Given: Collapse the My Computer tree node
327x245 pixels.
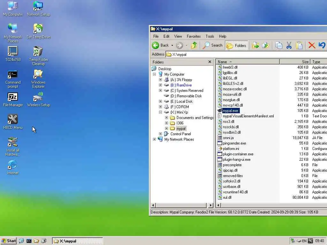Looking at the screenshot, I should 154,74.
